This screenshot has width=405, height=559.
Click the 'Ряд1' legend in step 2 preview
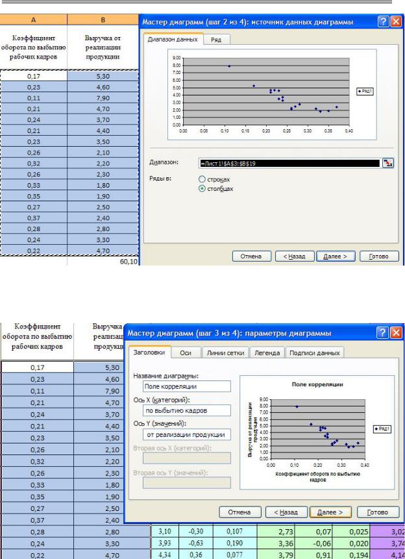click(x=365, y=92)
